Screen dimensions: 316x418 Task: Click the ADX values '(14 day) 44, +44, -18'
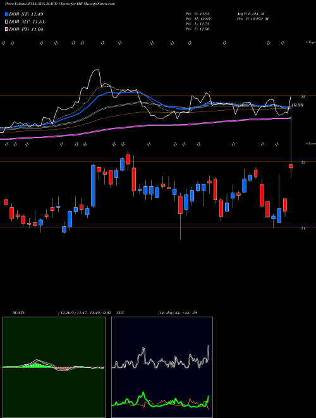point(177,313)
